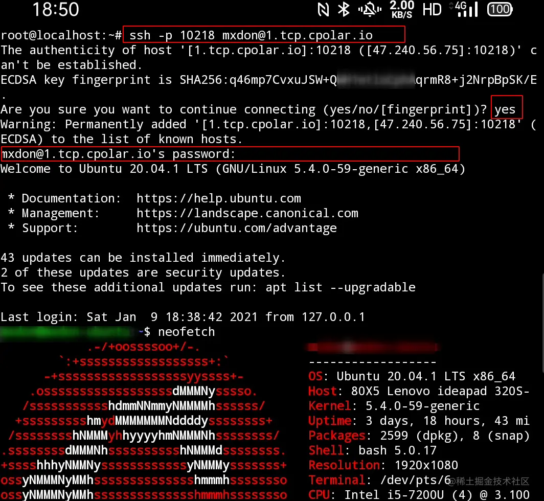
Task: Click the 'Are you sure you want to continue' prompt
Action: (243, 109)
